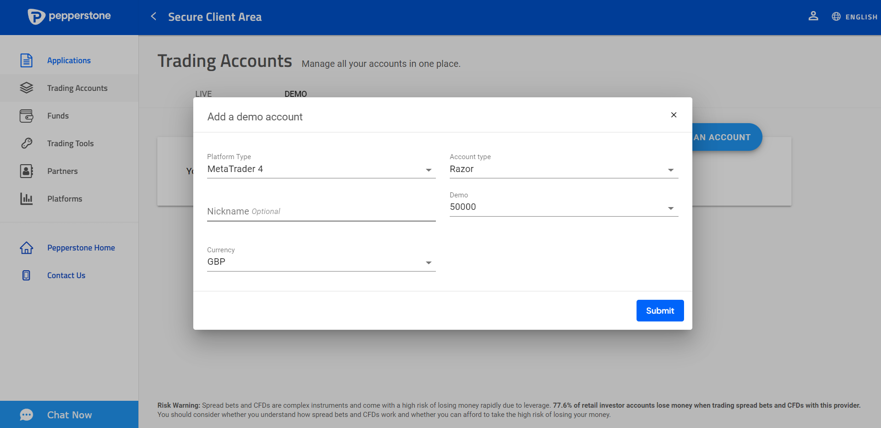
Task: Click the Add a demo account title
Action: (255, 117)
